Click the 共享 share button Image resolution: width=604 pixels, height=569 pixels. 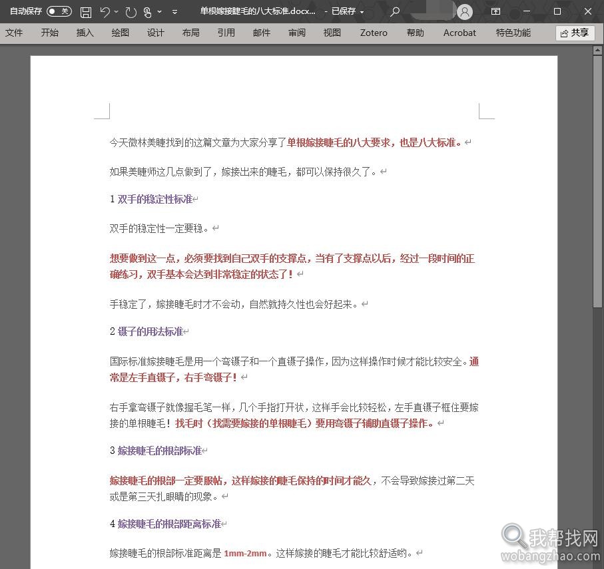tap(575, 33)
